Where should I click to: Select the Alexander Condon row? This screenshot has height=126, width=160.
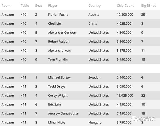click(80, 33)
